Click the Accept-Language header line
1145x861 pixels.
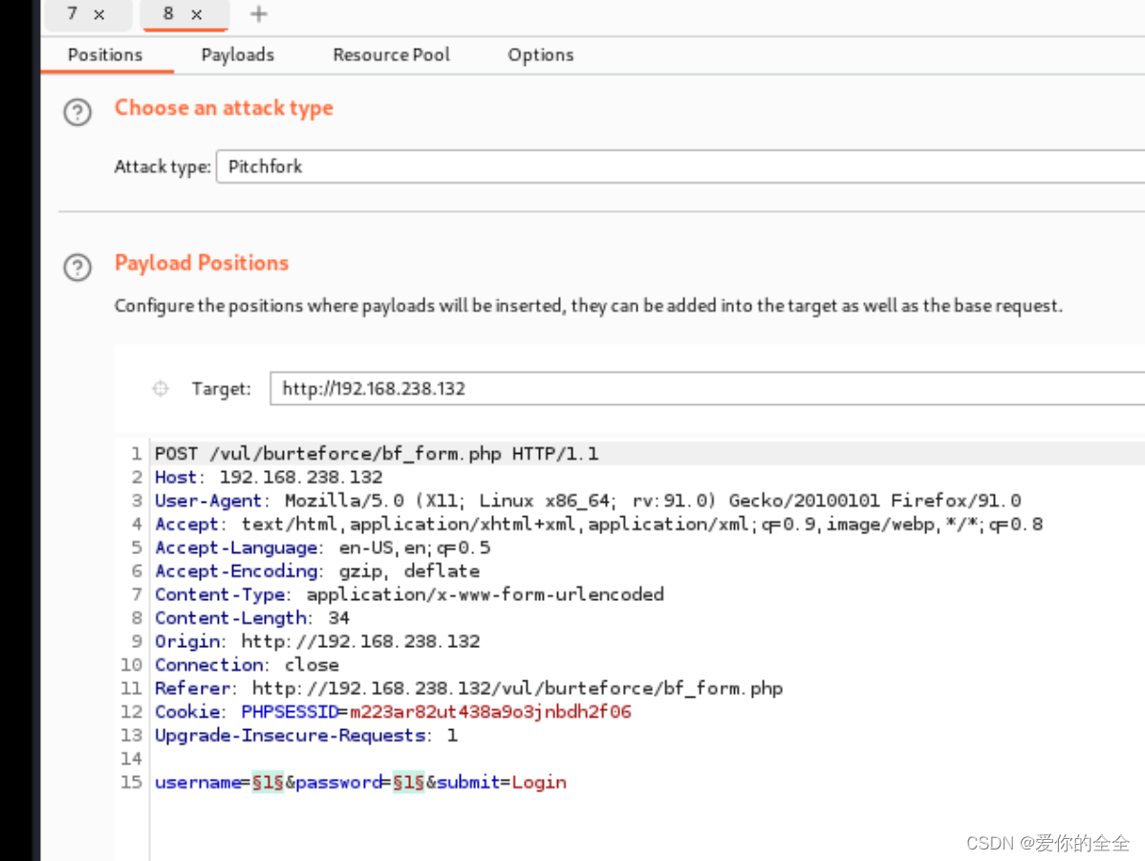323,547
